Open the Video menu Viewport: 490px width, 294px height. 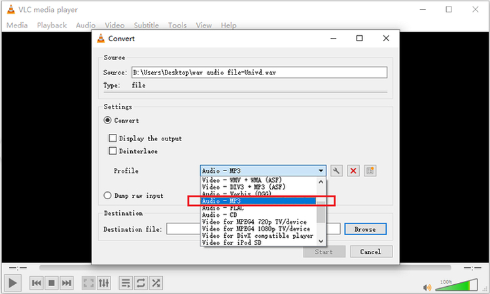tap(114, 25)
